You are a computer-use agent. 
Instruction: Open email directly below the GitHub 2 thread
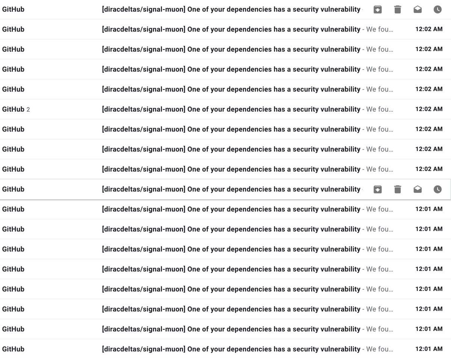click(x=225, y=129)
